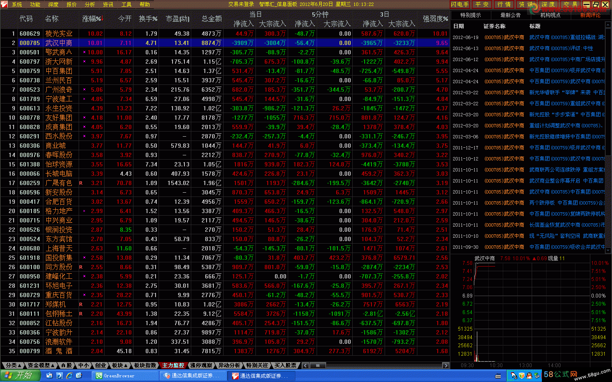Image resolution: width=612 pixels, height=382 pixels.
Task: Click the x marker beside 浙大网新
Action: coord(84,62)
